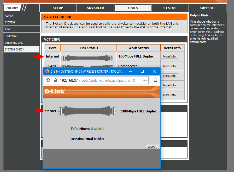Switch to the SETUP tab
This screenshot has height=172, width=234.
(58, 8)
